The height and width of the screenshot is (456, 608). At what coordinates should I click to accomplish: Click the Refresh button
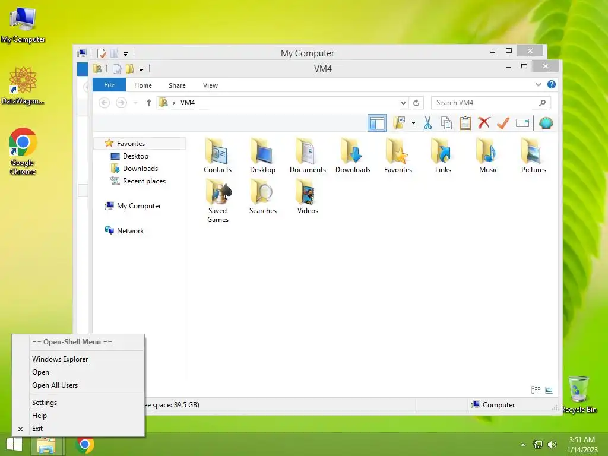coord(416,103)
